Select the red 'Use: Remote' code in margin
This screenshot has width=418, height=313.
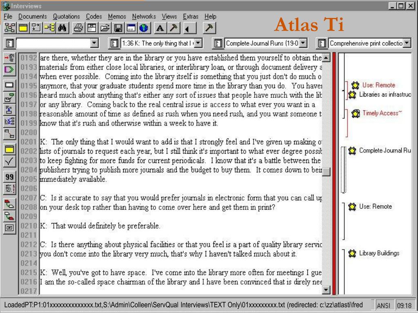[x=378, y=85]
